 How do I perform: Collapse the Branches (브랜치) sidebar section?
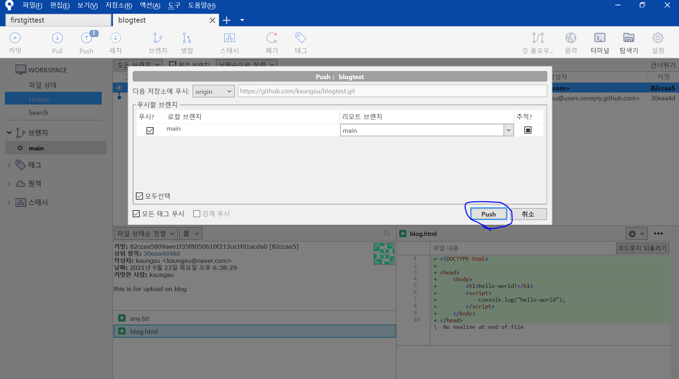9,132
